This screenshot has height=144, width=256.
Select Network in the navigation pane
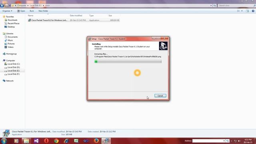click(10, 81)
